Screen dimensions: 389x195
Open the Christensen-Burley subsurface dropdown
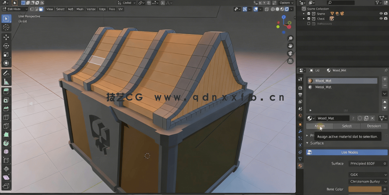click(368, 182)
